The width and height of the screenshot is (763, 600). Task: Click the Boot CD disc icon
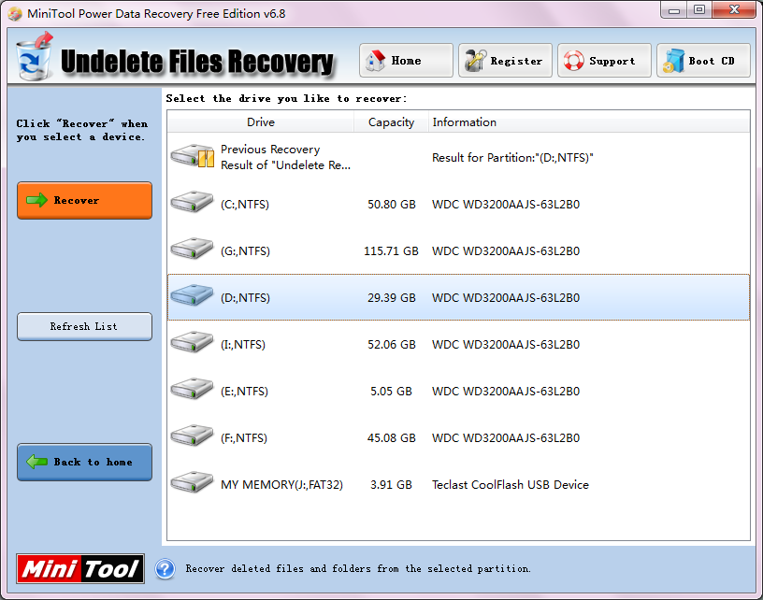click(x=673, y=61)
